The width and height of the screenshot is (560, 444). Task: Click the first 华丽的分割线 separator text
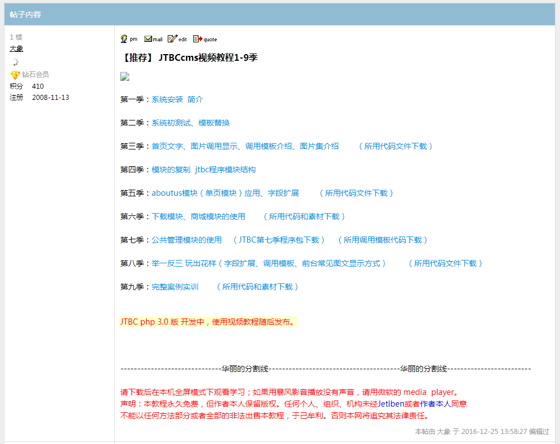point(245,369)
